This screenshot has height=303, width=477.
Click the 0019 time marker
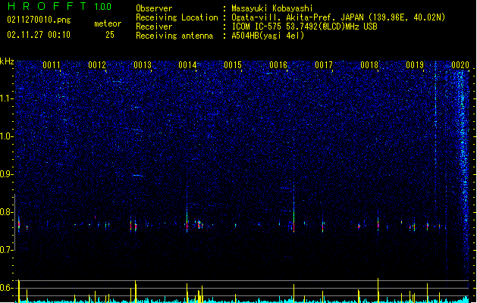coord(415,65)
